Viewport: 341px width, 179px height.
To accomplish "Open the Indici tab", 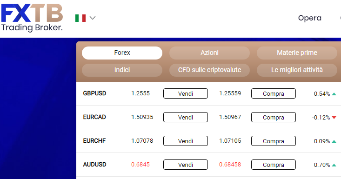I will [122, 70].
